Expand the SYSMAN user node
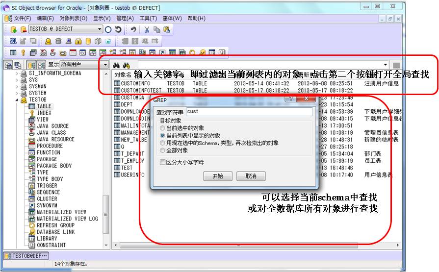 pos(17,87)
